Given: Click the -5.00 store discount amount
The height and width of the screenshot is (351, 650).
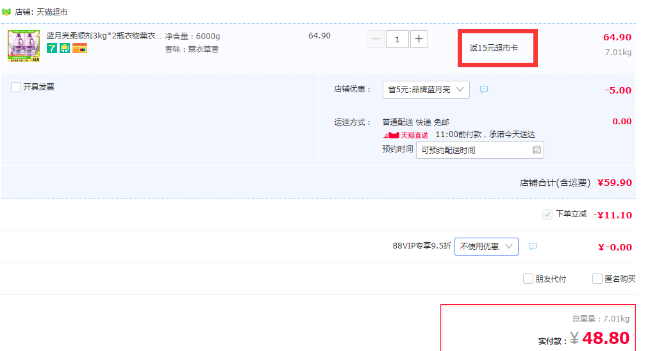Looking at the screenshot, I should click(x=618, y=90).
